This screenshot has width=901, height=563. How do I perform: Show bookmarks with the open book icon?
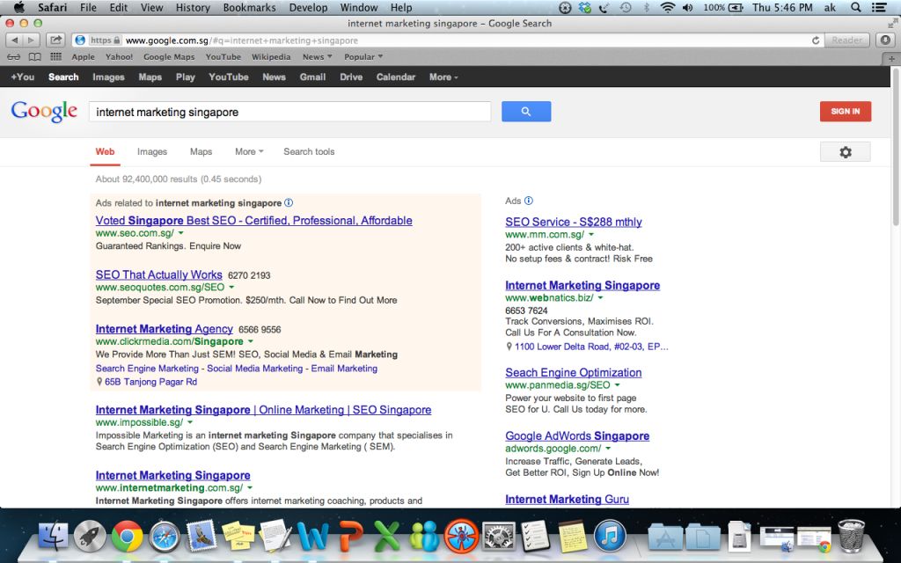point(35,57)
